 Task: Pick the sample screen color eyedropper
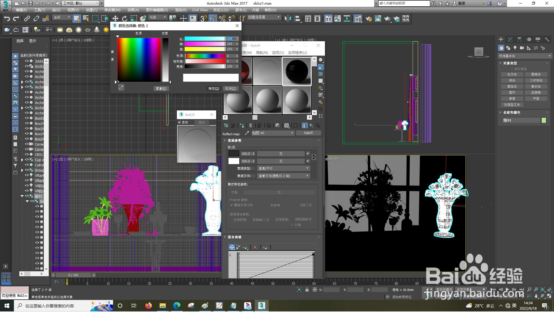[x=121, y=88]
